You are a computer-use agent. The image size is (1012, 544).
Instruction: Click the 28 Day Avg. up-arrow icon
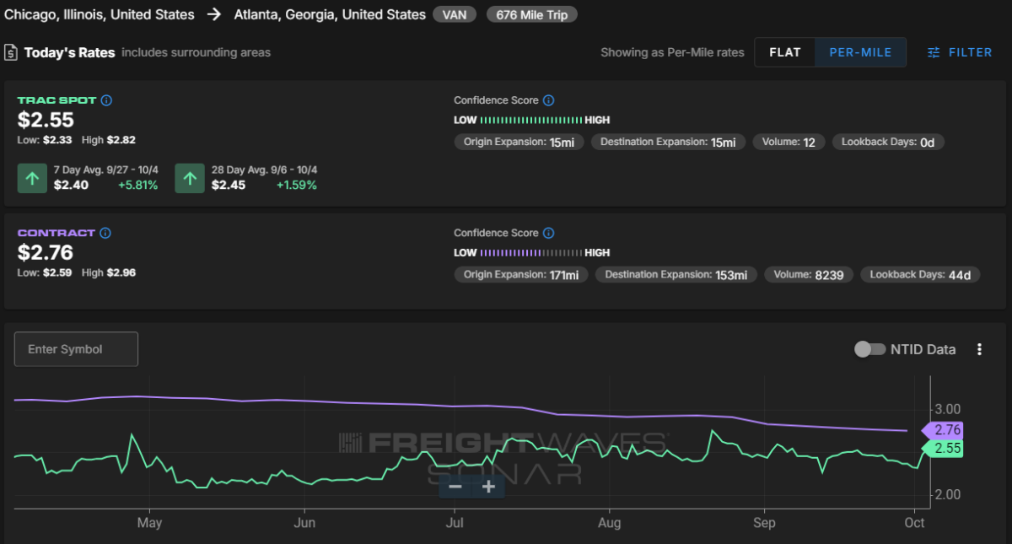[190, 178]
